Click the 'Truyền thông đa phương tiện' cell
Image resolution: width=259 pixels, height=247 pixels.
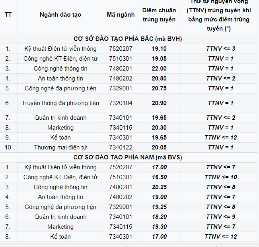point(60,103)
